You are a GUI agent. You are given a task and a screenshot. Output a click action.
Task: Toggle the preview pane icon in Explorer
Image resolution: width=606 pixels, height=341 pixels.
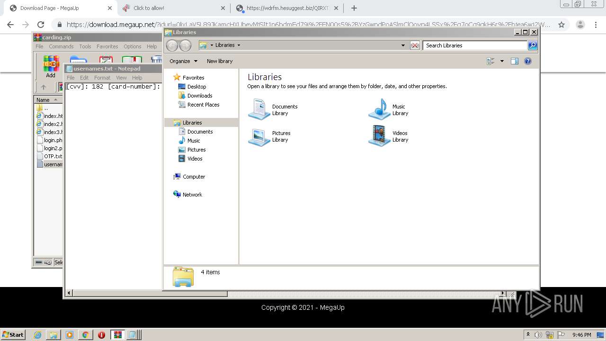515,61
